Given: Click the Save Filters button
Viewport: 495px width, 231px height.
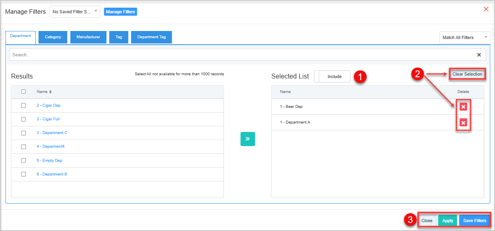Looking at the screenshot, I should [474, 221].
